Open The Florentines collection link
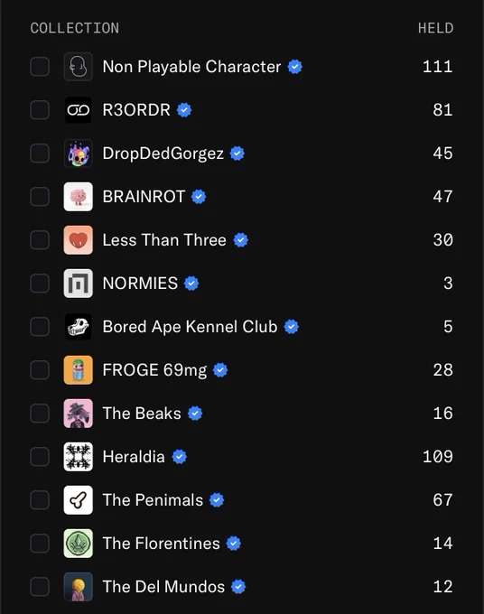 click(x=162, y=544)
